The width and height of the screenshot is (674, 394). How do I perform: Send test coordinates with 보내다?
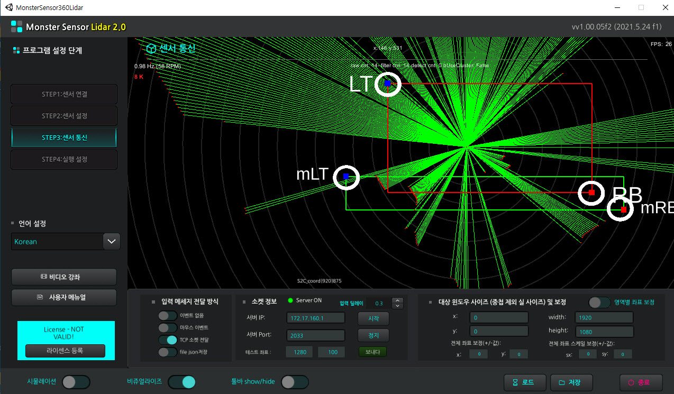pyautogui.click(x=372, y=352)
